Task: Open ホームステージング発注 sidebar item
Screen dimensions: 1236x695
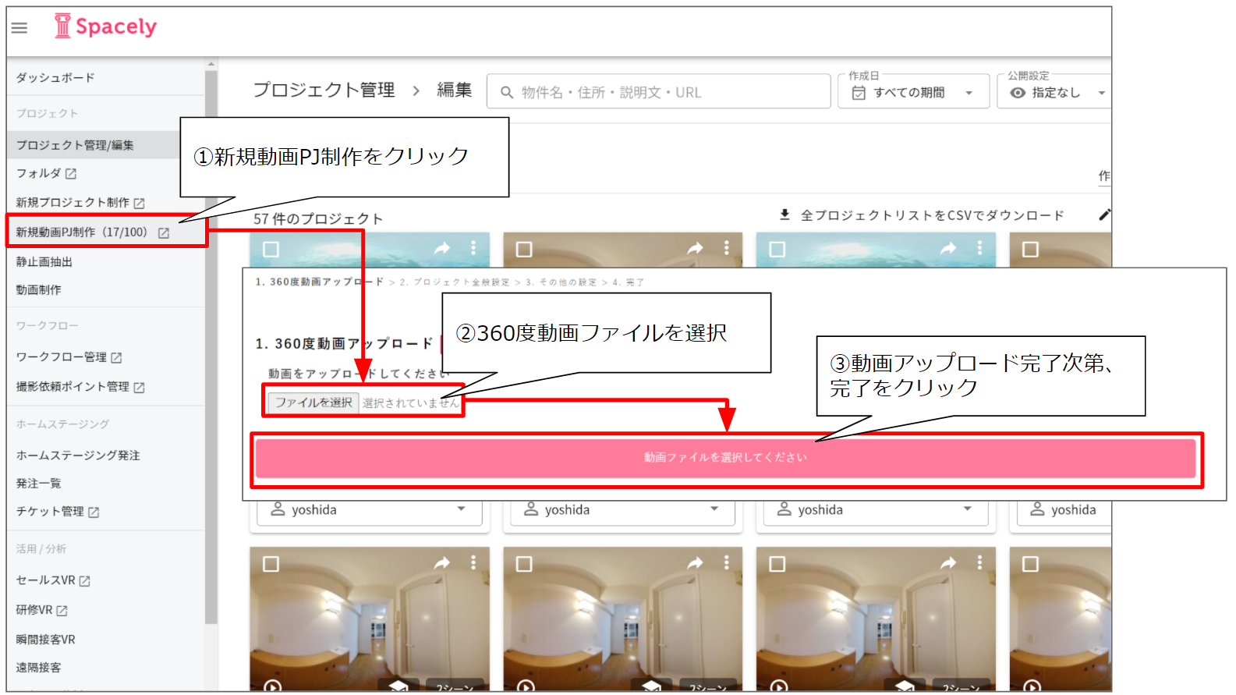Action: point(78,456)
